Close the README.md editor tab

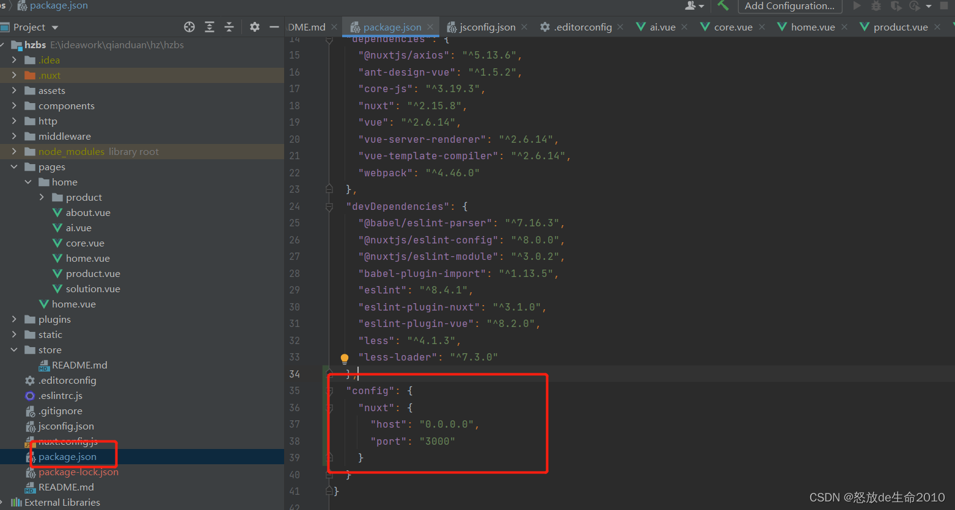334,27
